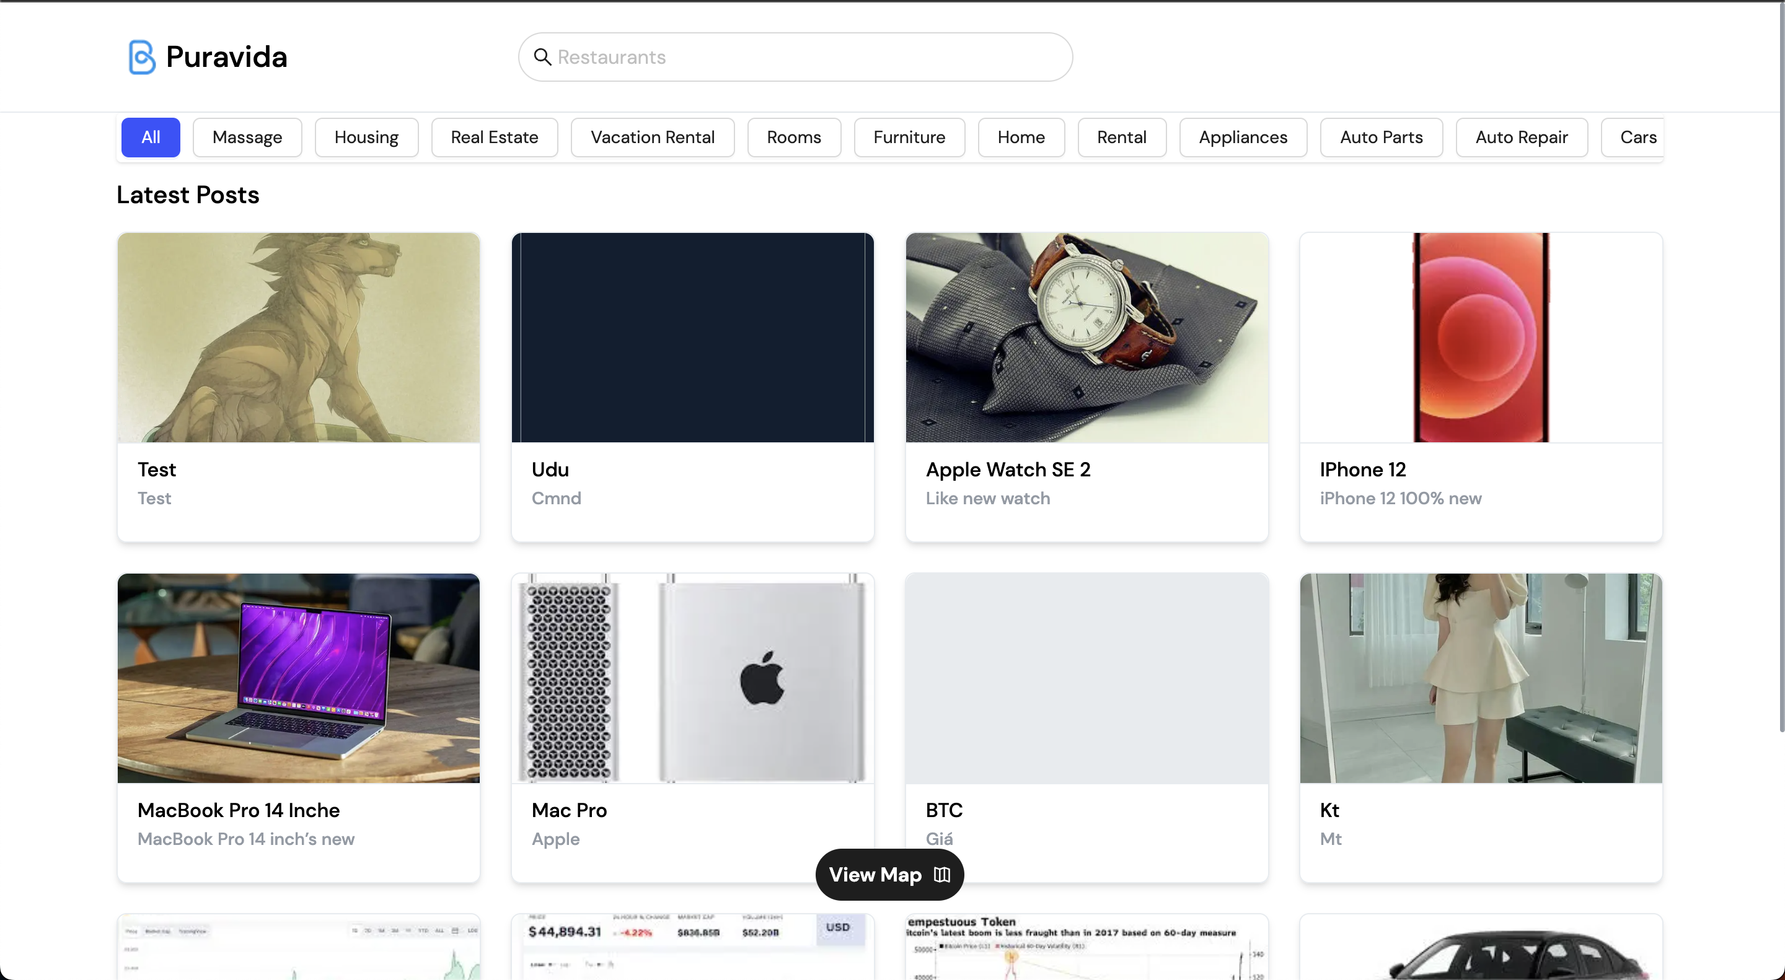This screenshot has width=1785, height=980.
Task: Click the 'Cmnd' description text
Action: 557,499
